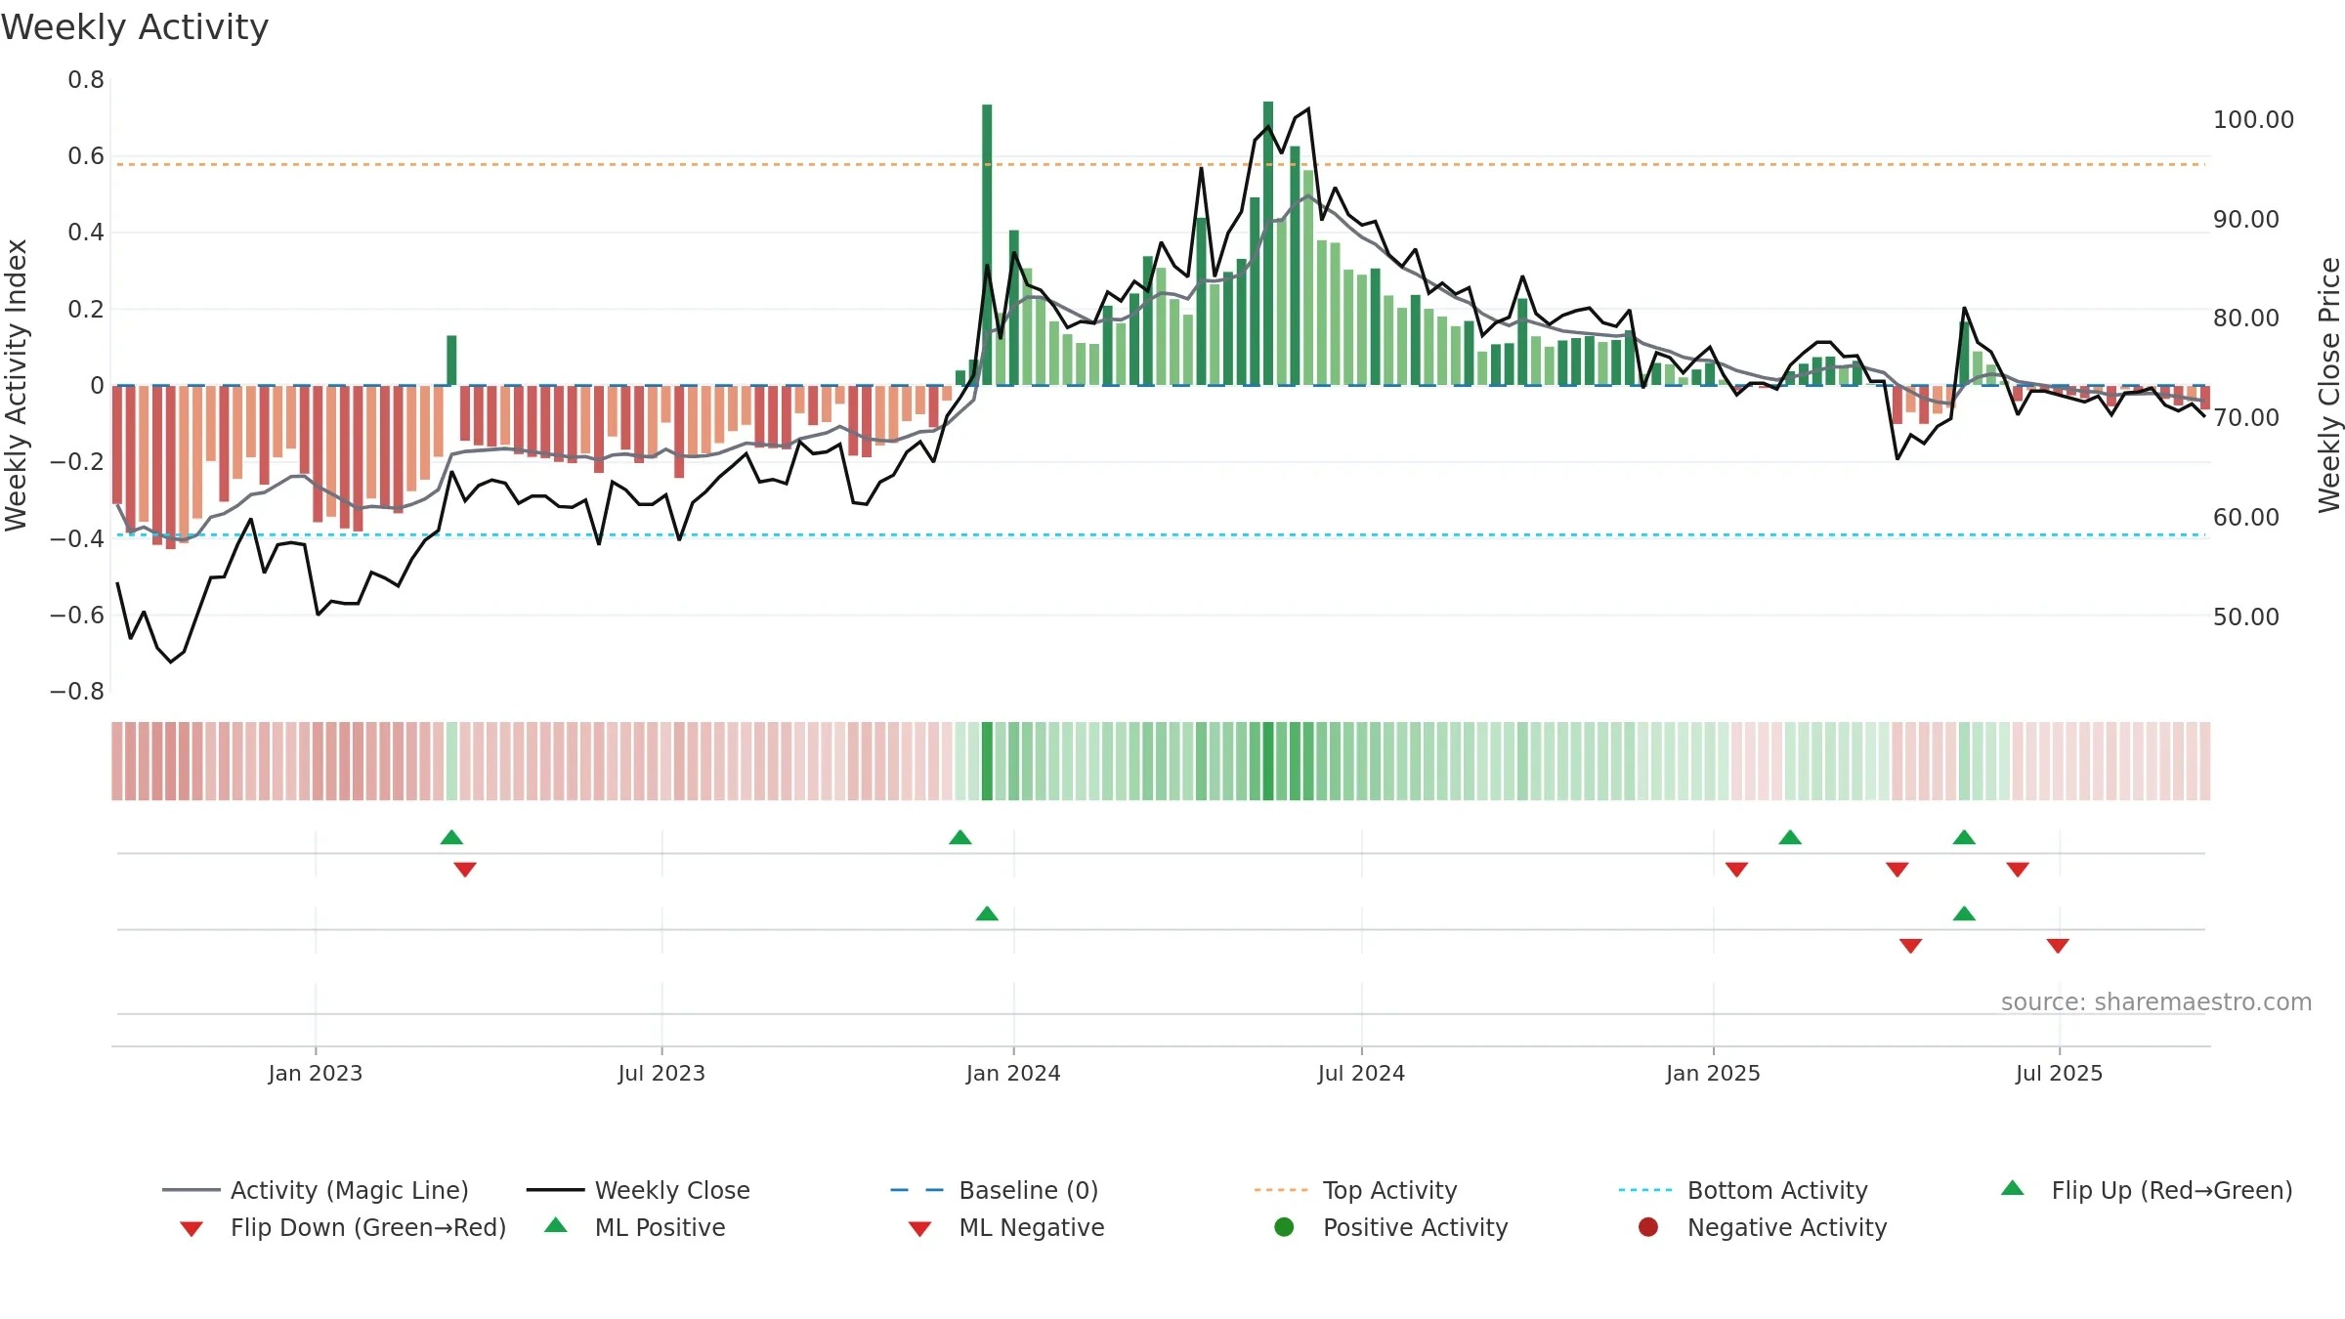Toggle the ML Positive legend entry
This screenshot has height=1319, width=2345.
tap(635, 1227)
